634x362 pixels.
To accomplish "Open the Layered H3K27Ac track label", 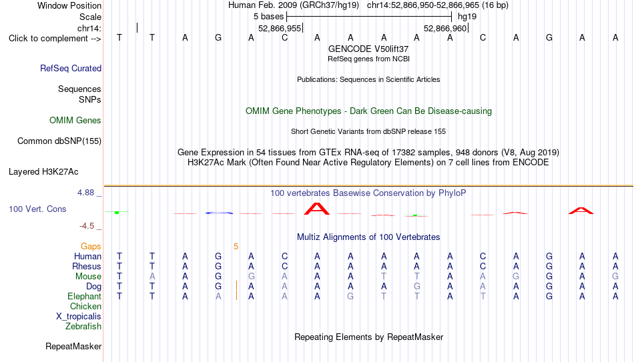I will (x=43, y=172).
